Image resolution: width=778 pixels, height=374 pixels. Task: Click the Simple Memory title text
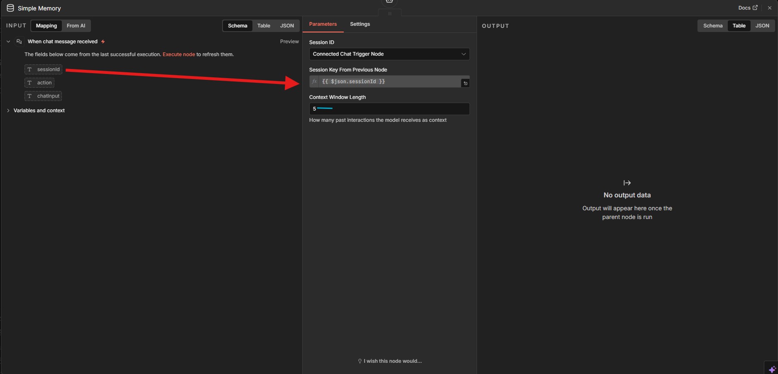(39, 8)
